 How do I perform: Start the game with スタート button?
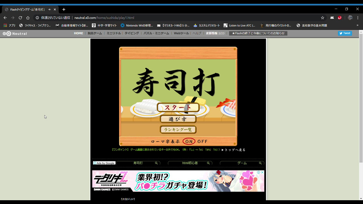click(x=178, y=108)
